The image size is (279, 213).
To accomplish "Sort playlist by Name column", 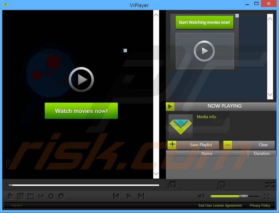I will click(x=207, y=153).
